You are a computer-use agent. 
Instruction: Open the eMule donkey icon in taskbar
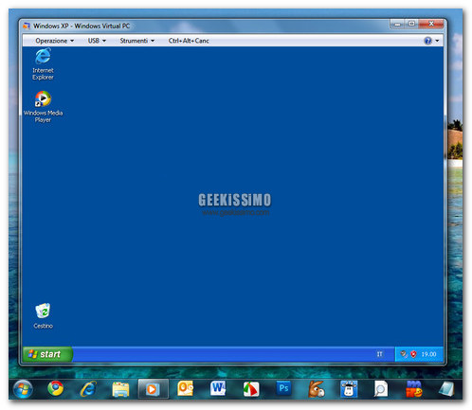(x=317, y=389)
